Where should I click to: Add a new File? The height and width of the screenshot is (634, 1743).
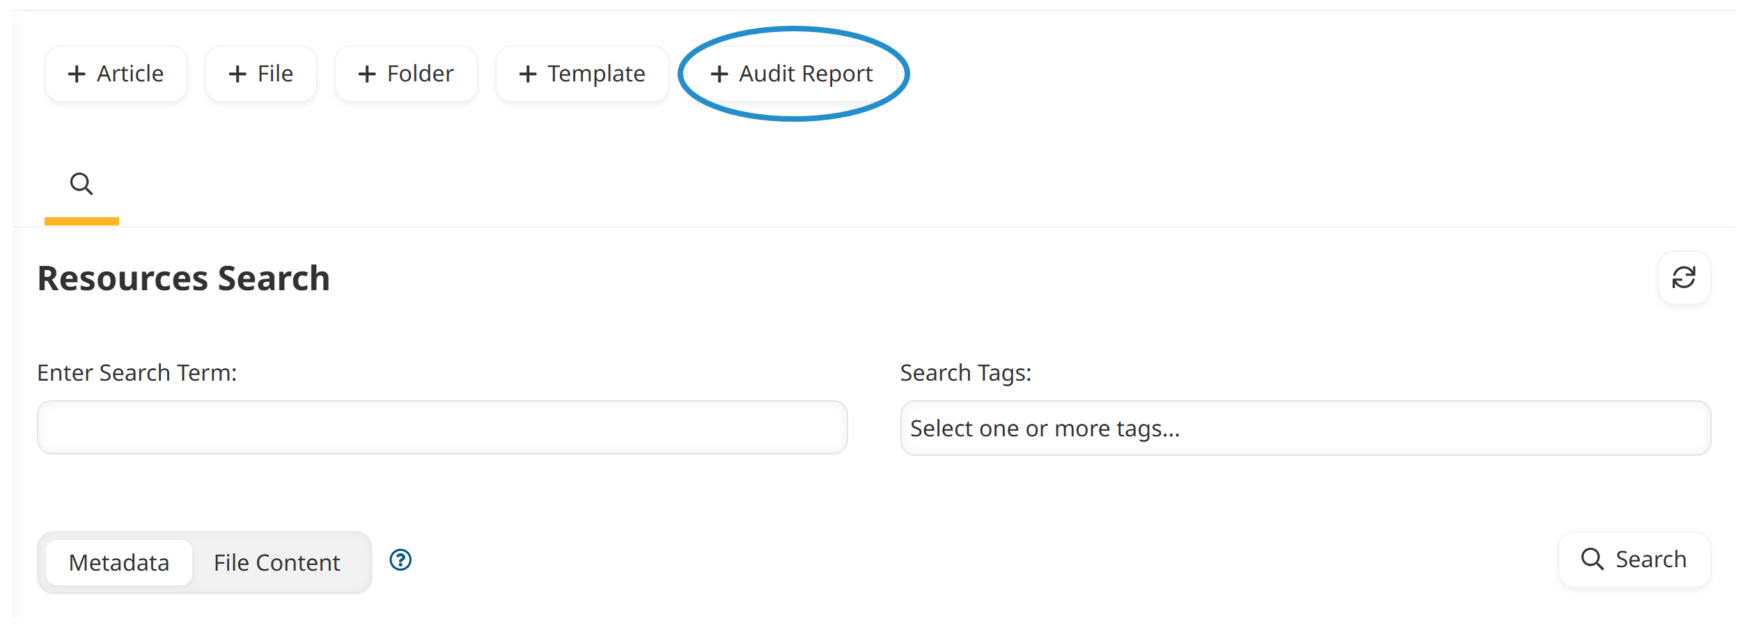click(x=260, y=74)
